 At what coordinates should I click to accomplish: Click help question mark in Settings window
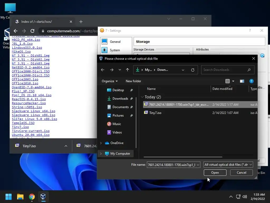[250, 31]
